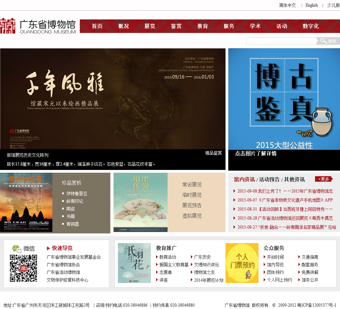Open the 教育 navigation menu
Image resolution: width=340 pixels, height=309 pixels.
(203, 26)
